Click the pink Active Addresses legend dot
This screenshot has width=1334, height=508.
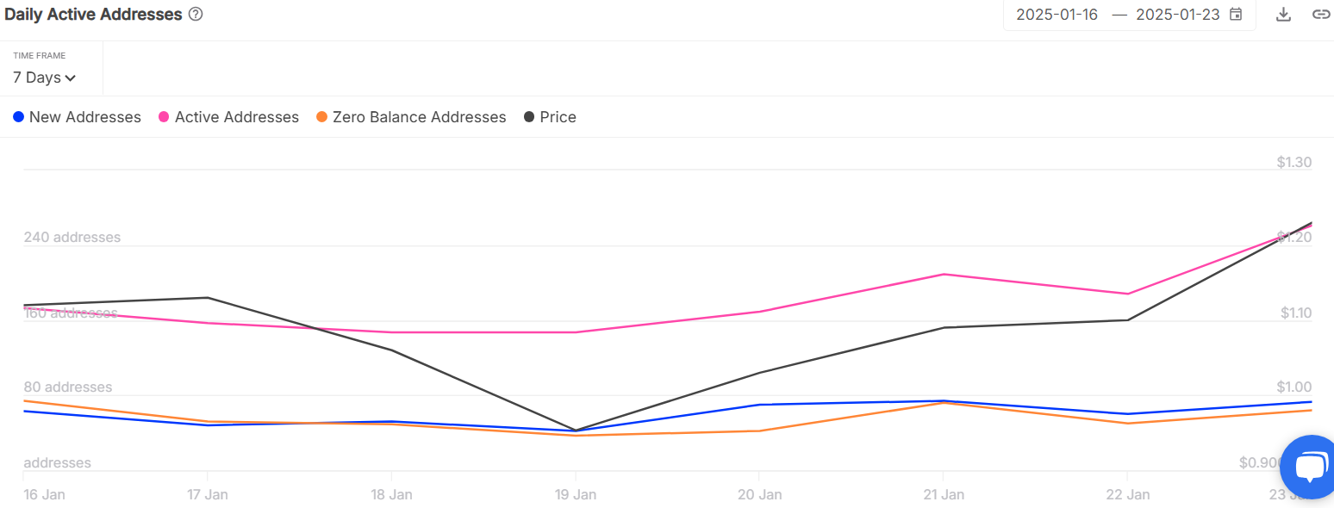click(x=165, y=117)
